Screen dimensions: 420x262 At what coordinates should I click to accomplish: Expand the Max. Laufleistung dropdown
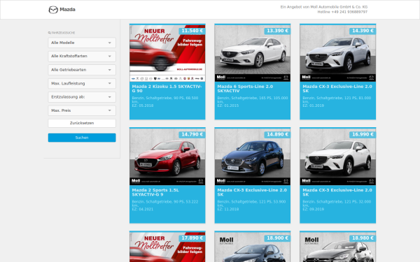point(82,84)
